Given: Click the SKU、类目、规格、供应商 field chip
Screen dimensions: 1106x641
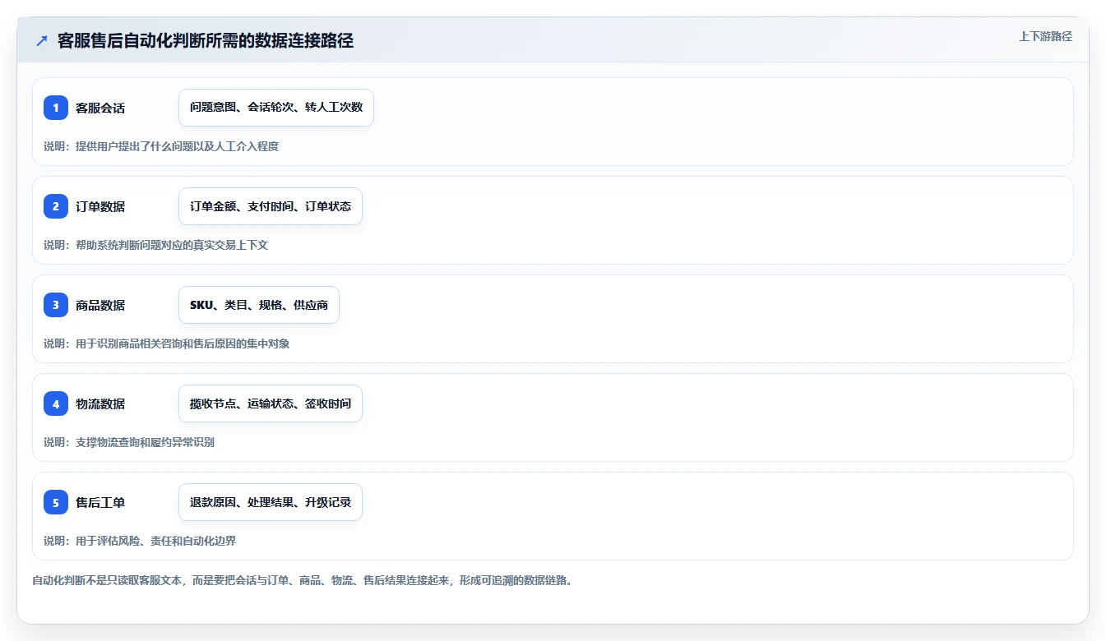Looking at the screenshot, I should (259, 305).
